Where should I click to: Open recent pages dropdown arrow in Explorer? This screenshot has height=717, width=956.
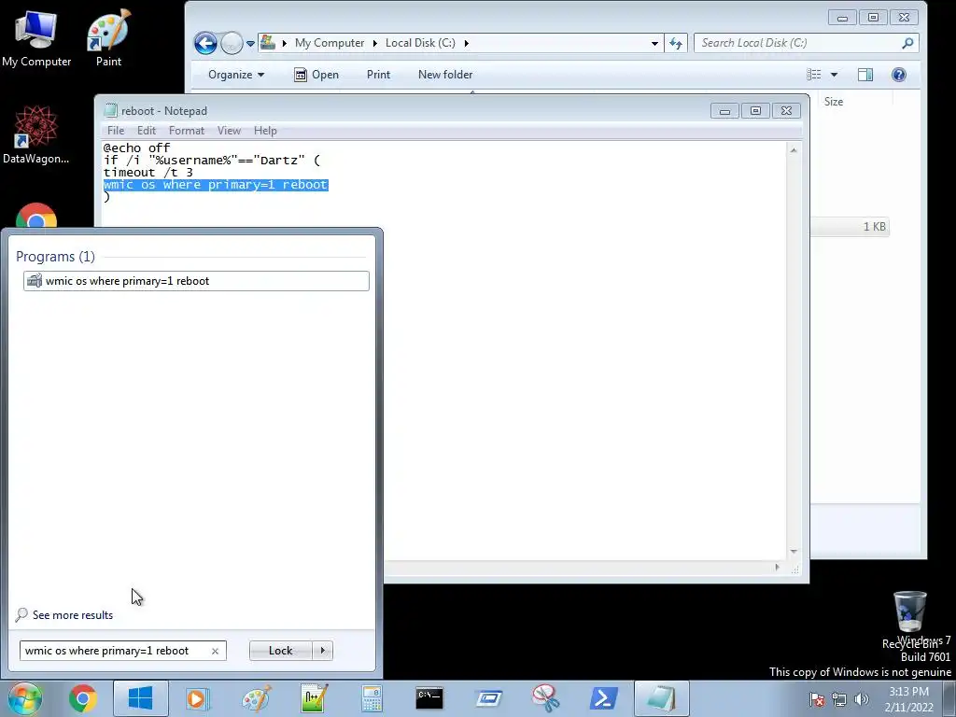pyautogui.click(x=250, y=44)
